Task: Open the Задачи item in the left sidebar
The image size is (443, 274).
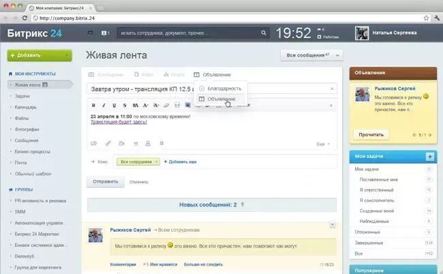Action: (22, 96)
